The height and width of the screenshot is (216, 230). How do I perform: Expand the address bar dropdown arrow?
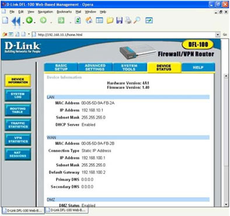pyautogui.click(x=218, y=34)
